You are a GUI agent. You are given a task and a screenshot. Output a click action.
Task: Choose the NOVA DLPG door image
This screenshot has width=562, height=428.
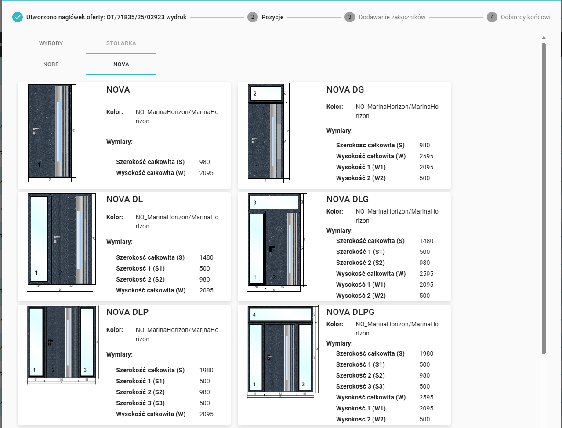pos(281,351)
